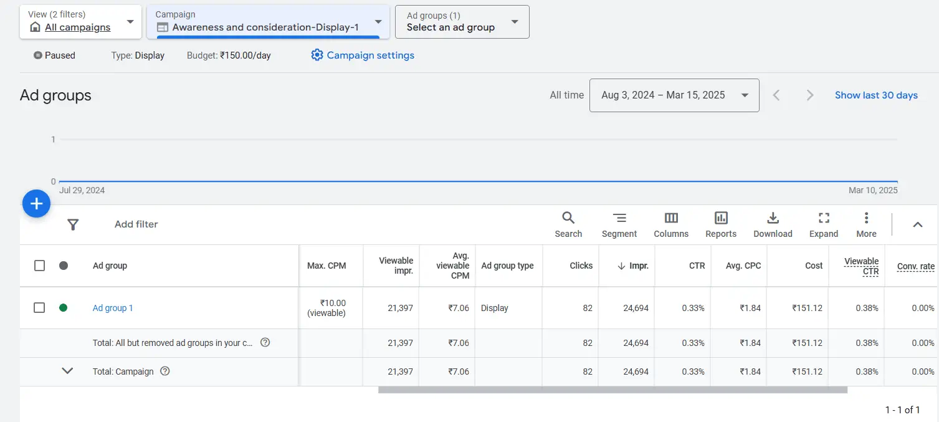Click the blue plus create button

[36, 204]
